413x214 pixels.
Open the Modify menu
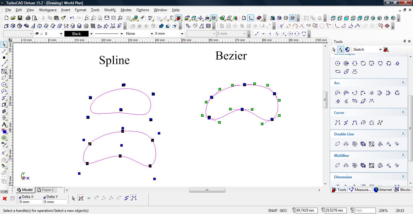pos(110,10)
